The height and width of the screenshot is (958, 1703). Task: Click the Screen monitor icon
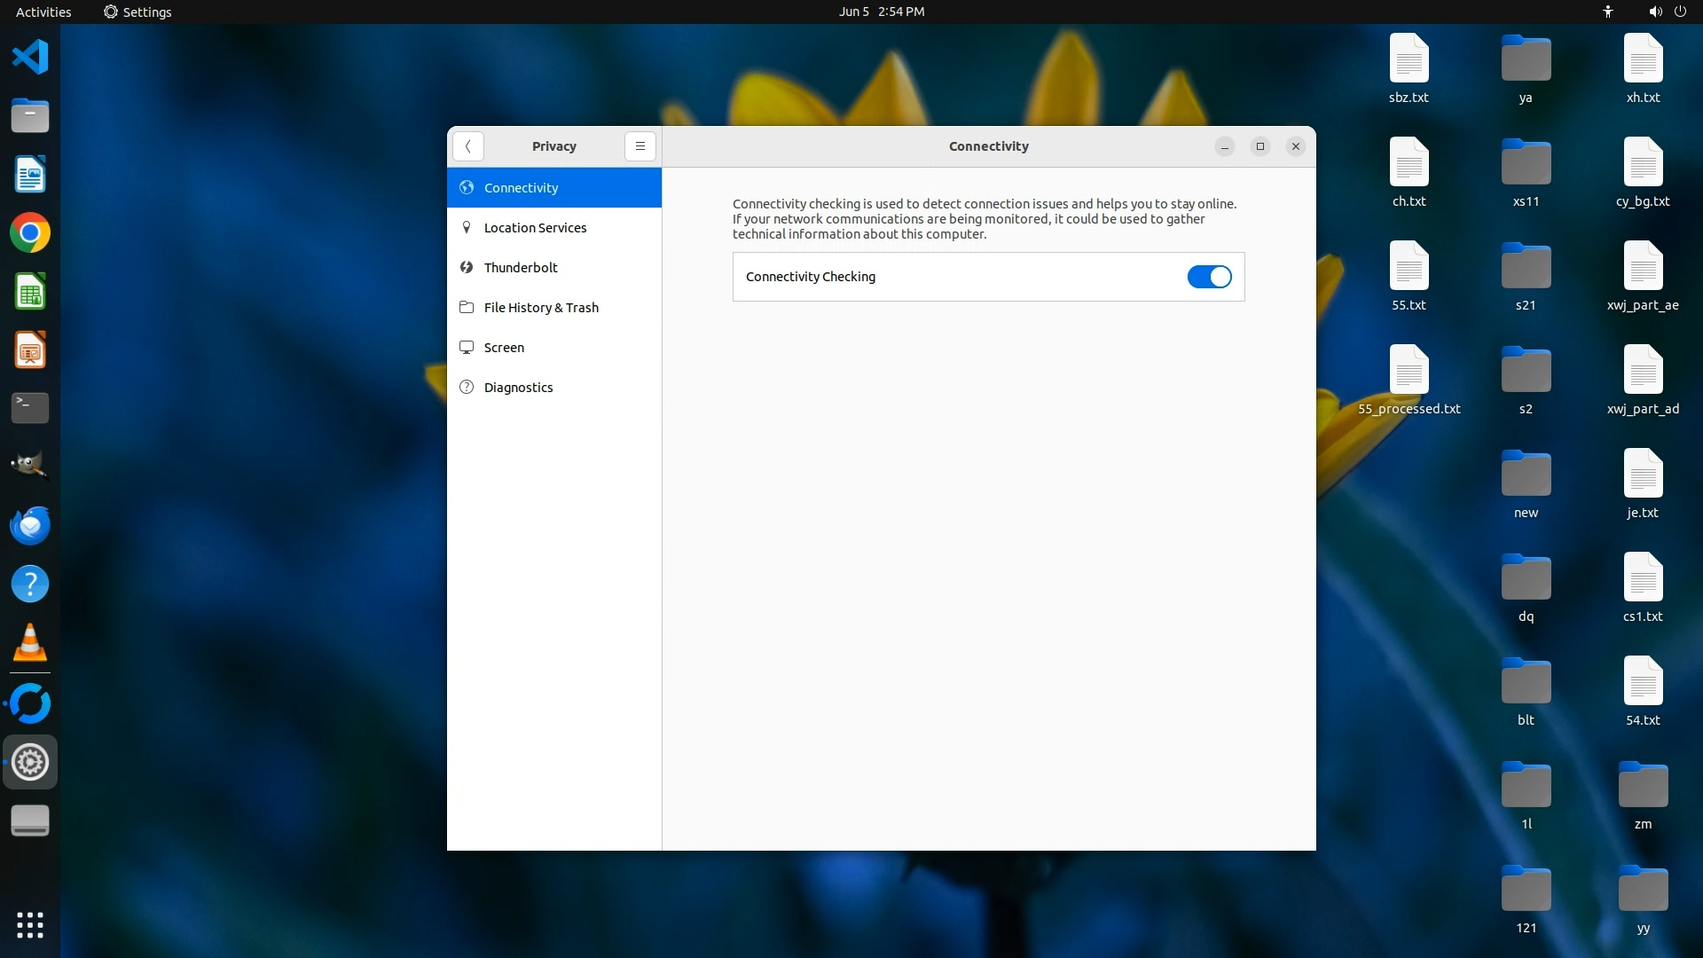pyautogui.click(x=467, y=347)
